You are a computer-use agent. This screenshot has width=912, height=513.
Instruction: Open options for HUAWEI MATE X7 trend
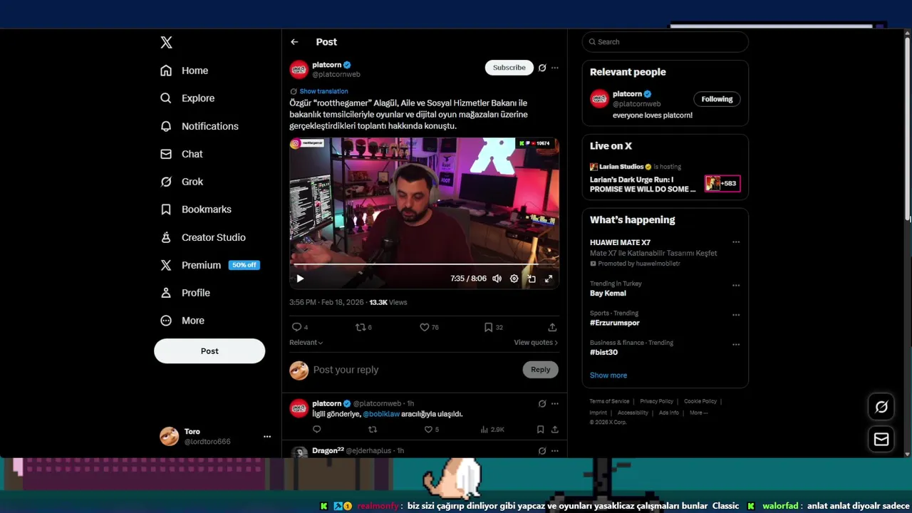coord(736,242)
